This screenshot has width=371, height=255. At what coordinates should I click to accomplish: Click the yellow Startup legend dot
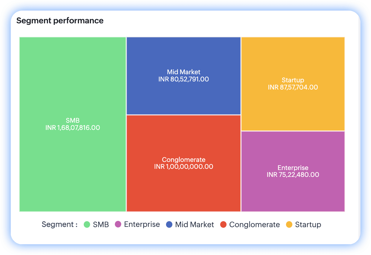click(x=289, y=224)
